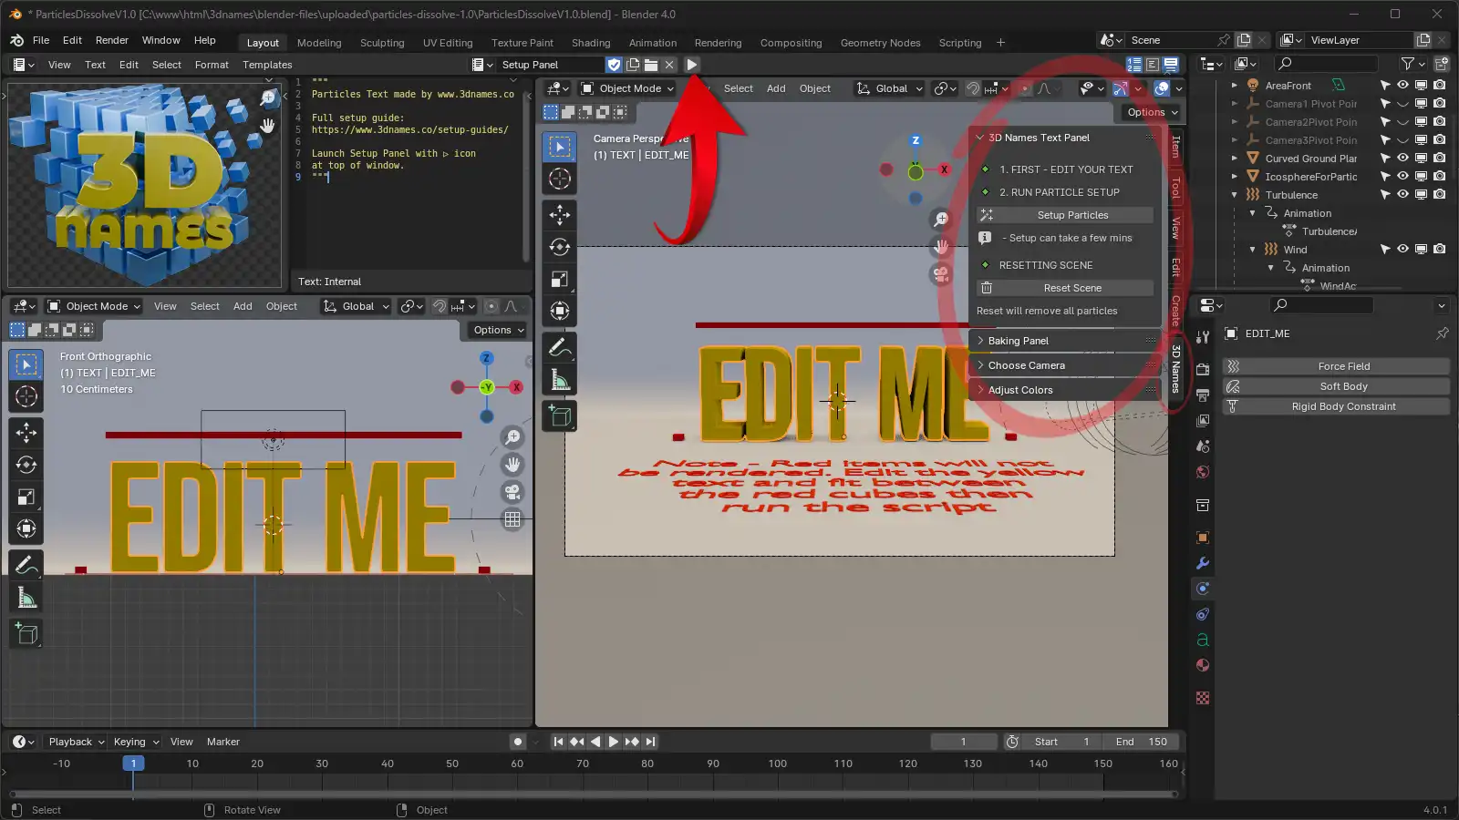The image size is (1459, 820).
Task: Toggle camera view icon in camera viewport
Action: 941,273
